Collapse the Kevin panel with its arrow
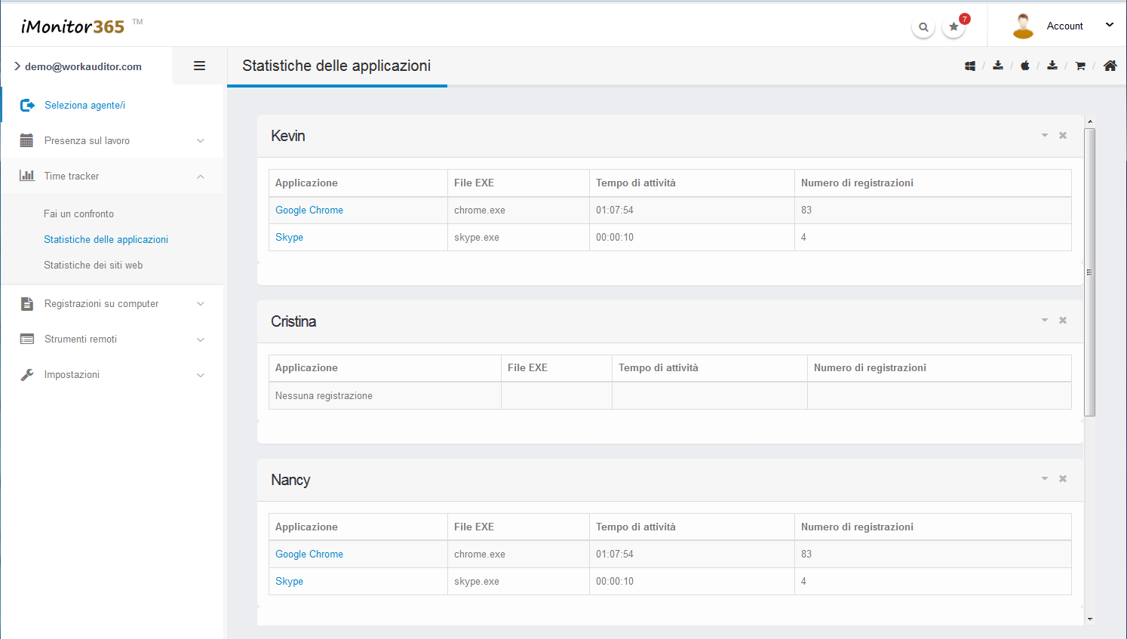 coord(1045,136)
